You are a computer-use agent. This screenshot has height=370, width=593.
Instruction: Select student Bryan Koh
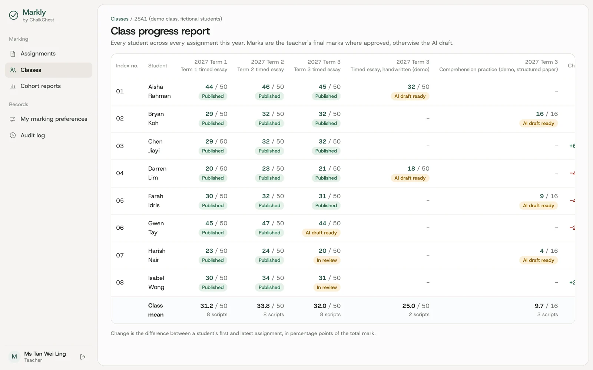pyautogui.click(x=156, y=118)
